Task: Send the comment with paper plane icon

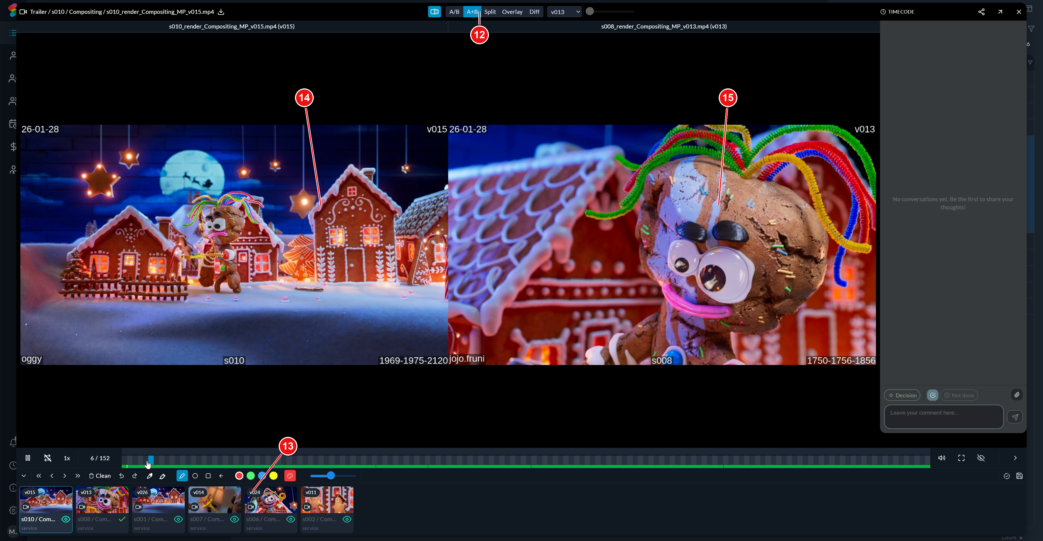Action: (1015, 417)
